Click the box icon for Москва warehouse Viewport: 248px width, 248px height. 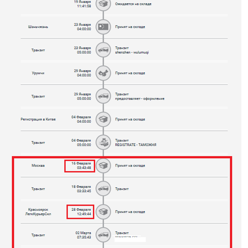pos(103,166)
